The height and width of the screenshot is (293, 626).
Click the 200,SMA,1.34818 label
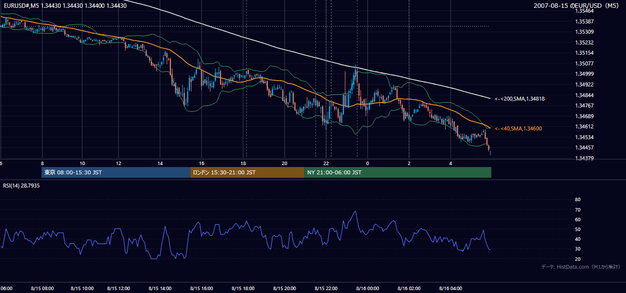pyautogui.click(x=520, y=99)
